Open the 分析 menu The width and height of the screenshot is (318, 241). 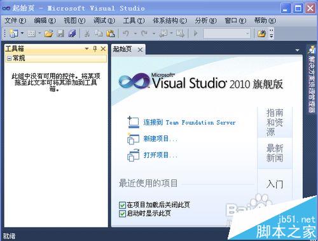tap(205, 20)
